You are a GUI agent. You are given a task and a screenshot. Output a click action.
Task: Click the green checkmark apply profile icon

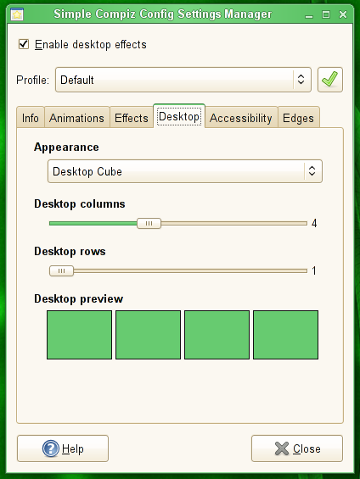(x=330, y=80)
